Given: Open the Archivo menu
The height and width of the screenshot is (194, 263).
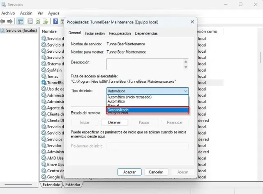Looking at the screenshot, I should [8, 13].
